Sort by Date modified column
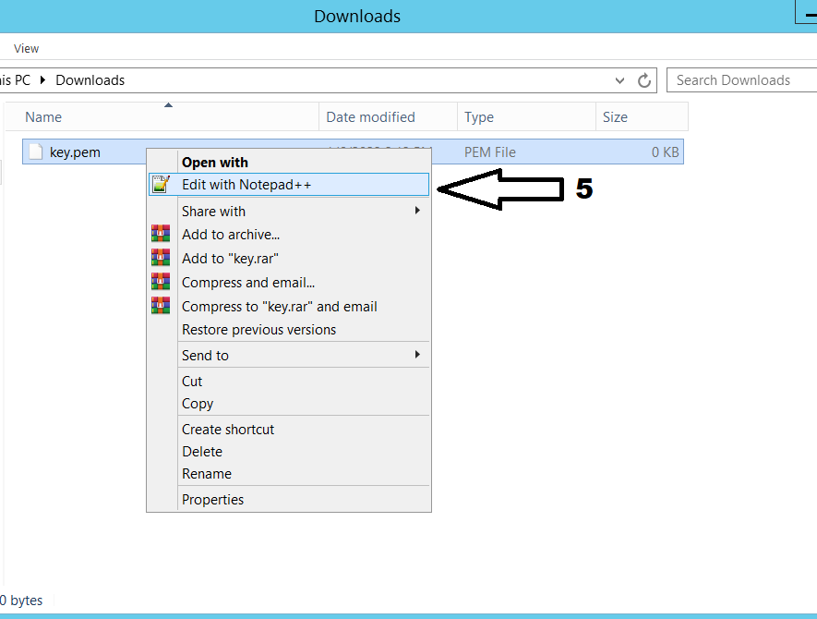 pos(370,117)
